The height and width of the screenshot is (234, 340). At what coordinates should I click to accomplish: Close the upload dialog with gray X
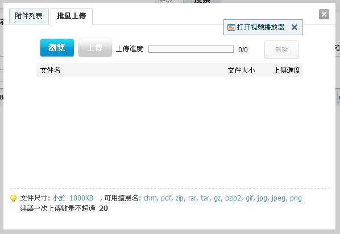click(324, 14)
